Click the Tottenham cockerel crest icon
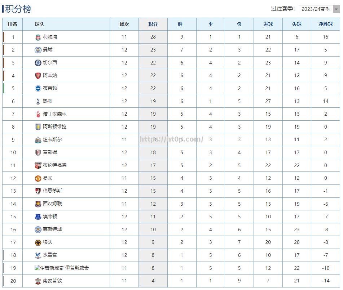The height and width of the screenshot is (290, 343). (x=38, y=101)
